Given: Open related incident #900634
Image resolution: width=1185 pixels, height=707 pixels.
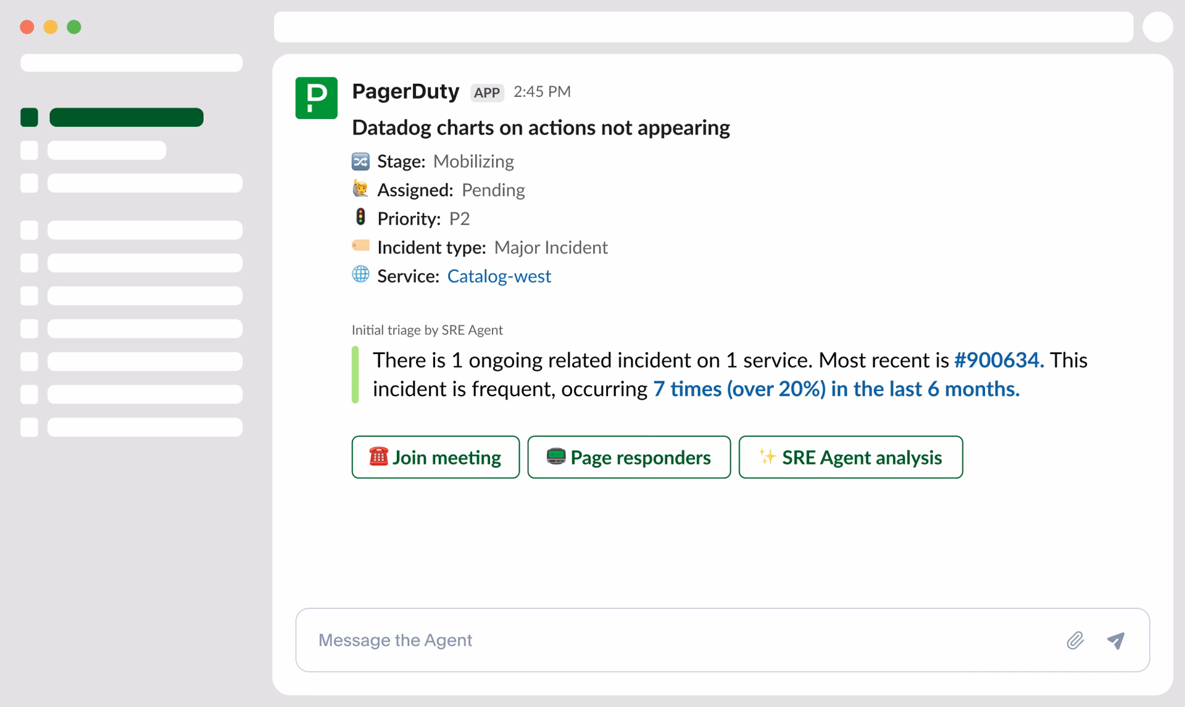Looking at the screenshot, I should [x=997, y=360].
